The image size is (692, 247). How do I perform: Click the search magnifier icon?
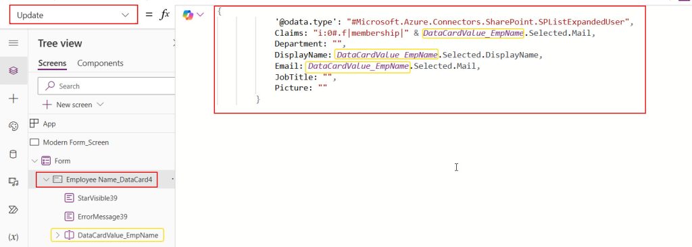pyautogui.click(x=51, y=86)
